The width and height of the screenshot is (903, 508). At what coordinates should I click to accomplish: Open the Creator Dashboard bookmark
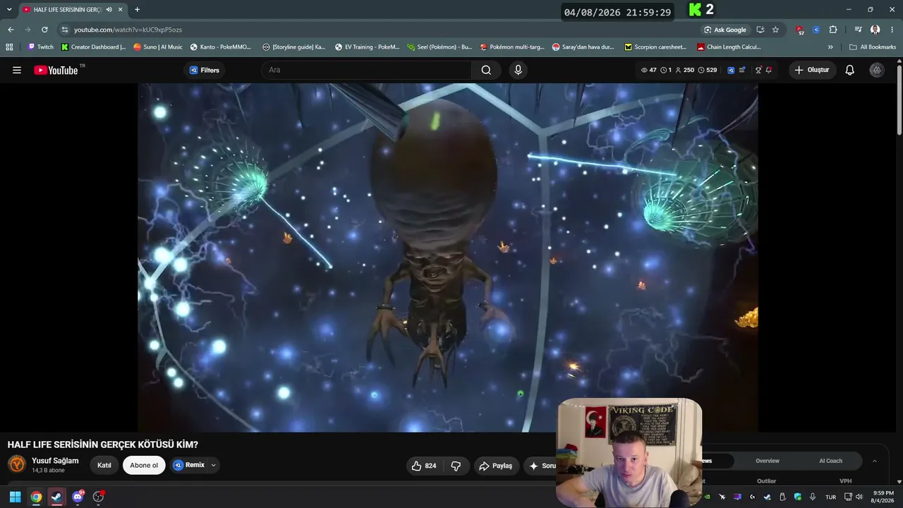(x=93, y=47)
